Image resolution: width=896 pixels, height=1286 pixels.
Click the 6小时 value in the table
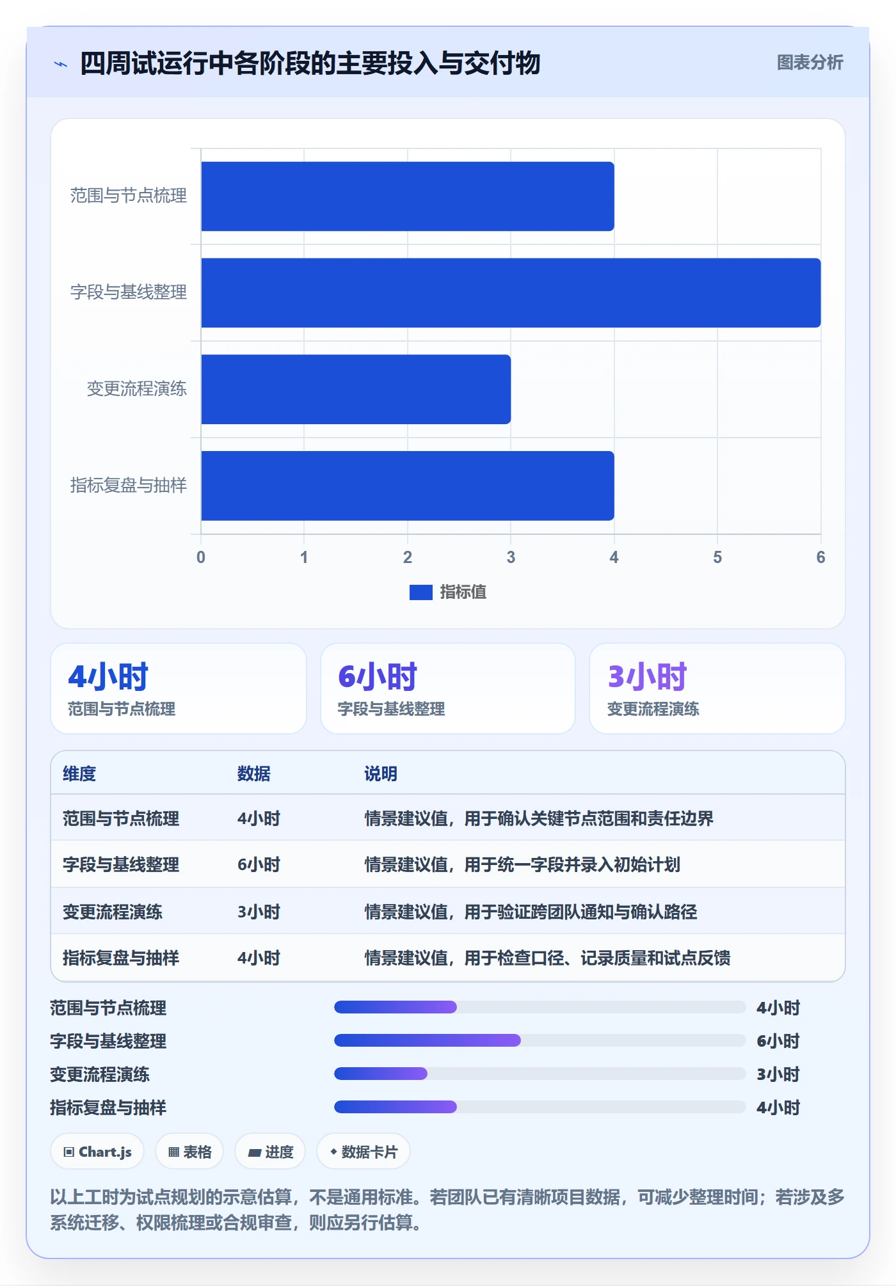click(259, 864)
